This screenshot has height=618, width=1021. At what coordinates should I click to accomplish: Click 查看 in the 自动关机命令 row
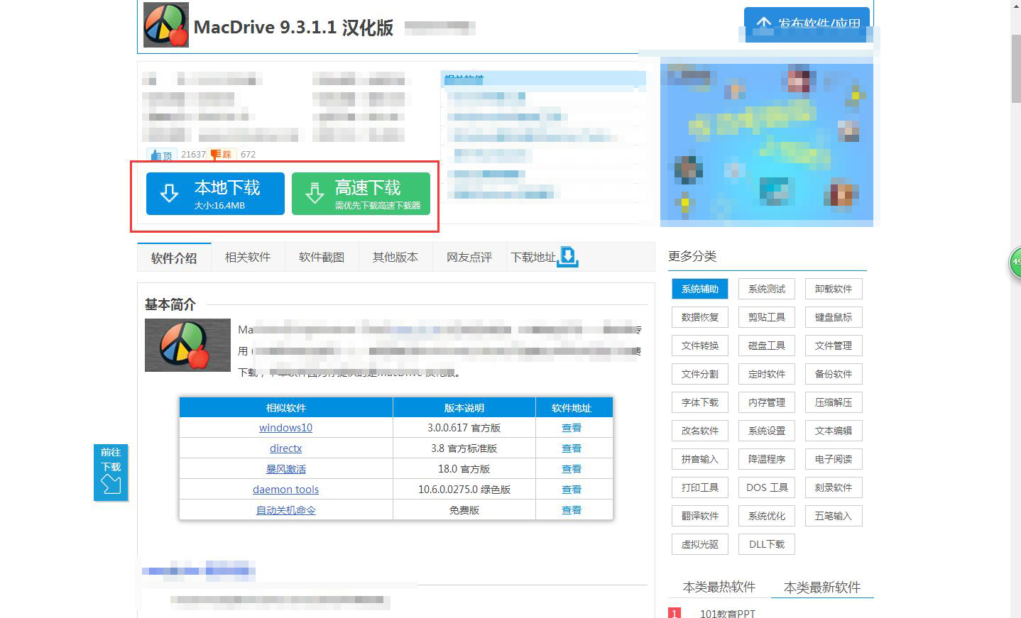[x=572, y=510]
